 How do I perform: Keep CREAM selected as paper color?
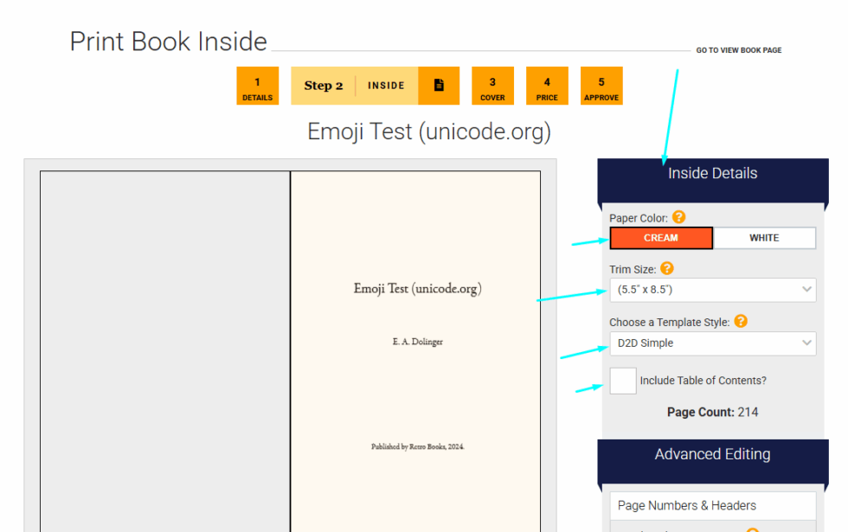click(x=660, y=237)
